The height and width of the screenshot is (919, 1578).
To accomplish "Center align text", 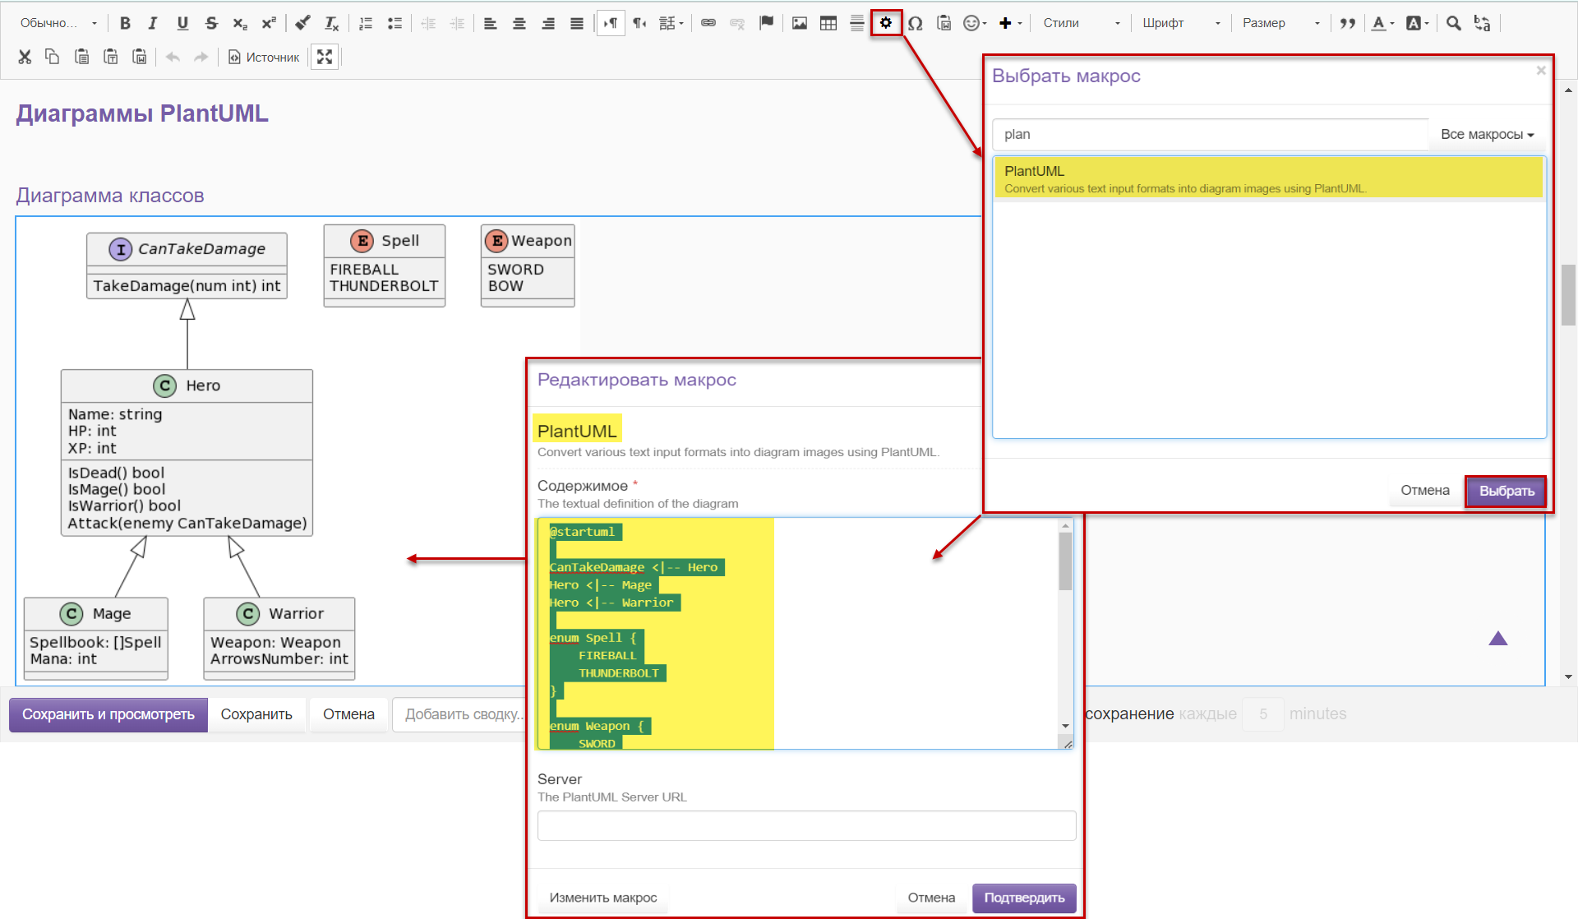I will point(519,23).
